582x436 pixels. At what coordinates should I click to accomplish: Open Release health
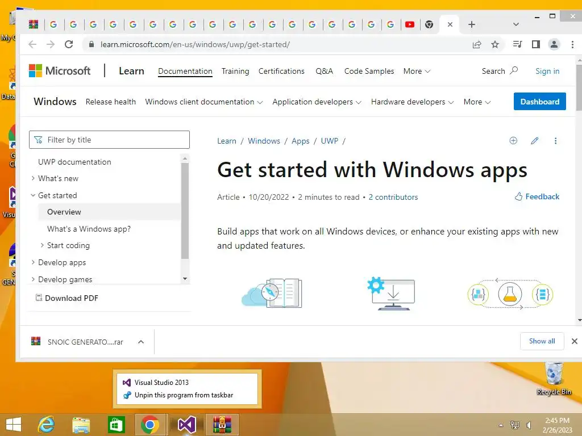[x=111, y=102]
